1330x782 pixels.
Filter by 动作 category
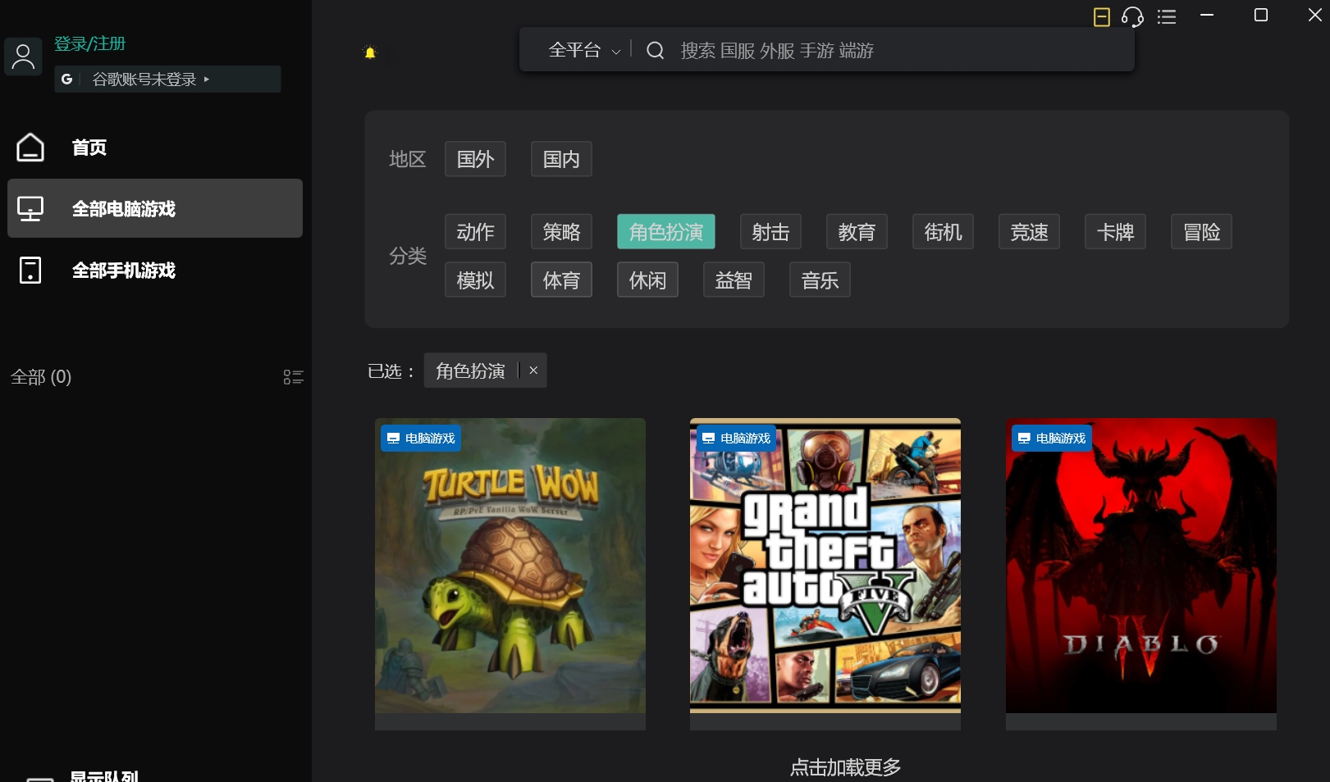pos(475,232)
